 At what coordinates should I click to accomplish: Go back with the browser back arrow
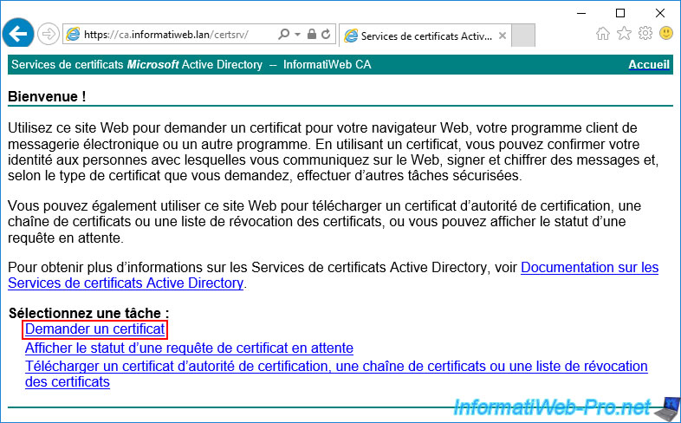click(18, 34)
